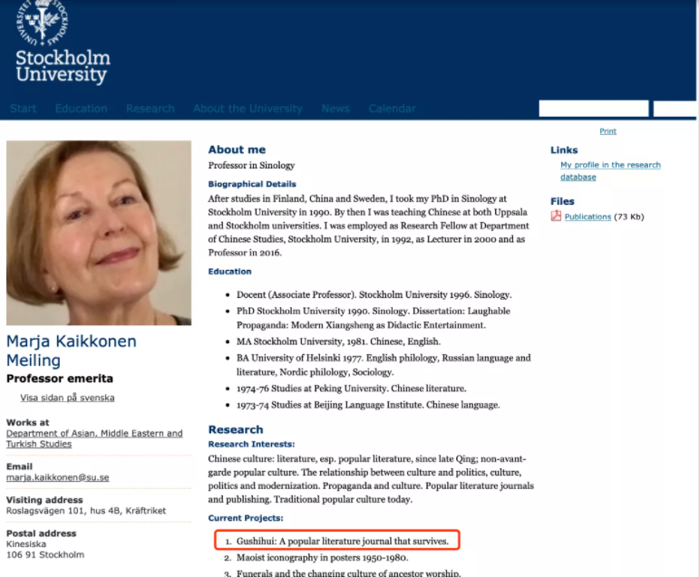
Task: Click the name heading Marja Kaikkonen Meiling
Action: 72,351
